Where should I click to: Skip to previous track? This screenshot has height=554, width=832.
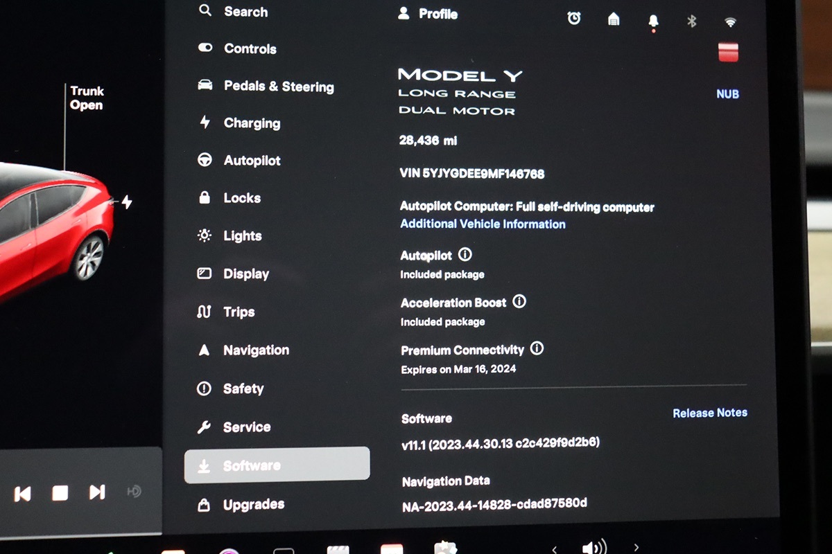[x=22, y=493]
